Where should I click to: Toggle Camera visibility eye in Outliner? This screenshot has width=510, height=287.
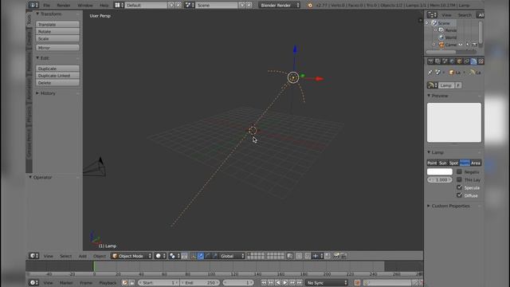point(461,45)
